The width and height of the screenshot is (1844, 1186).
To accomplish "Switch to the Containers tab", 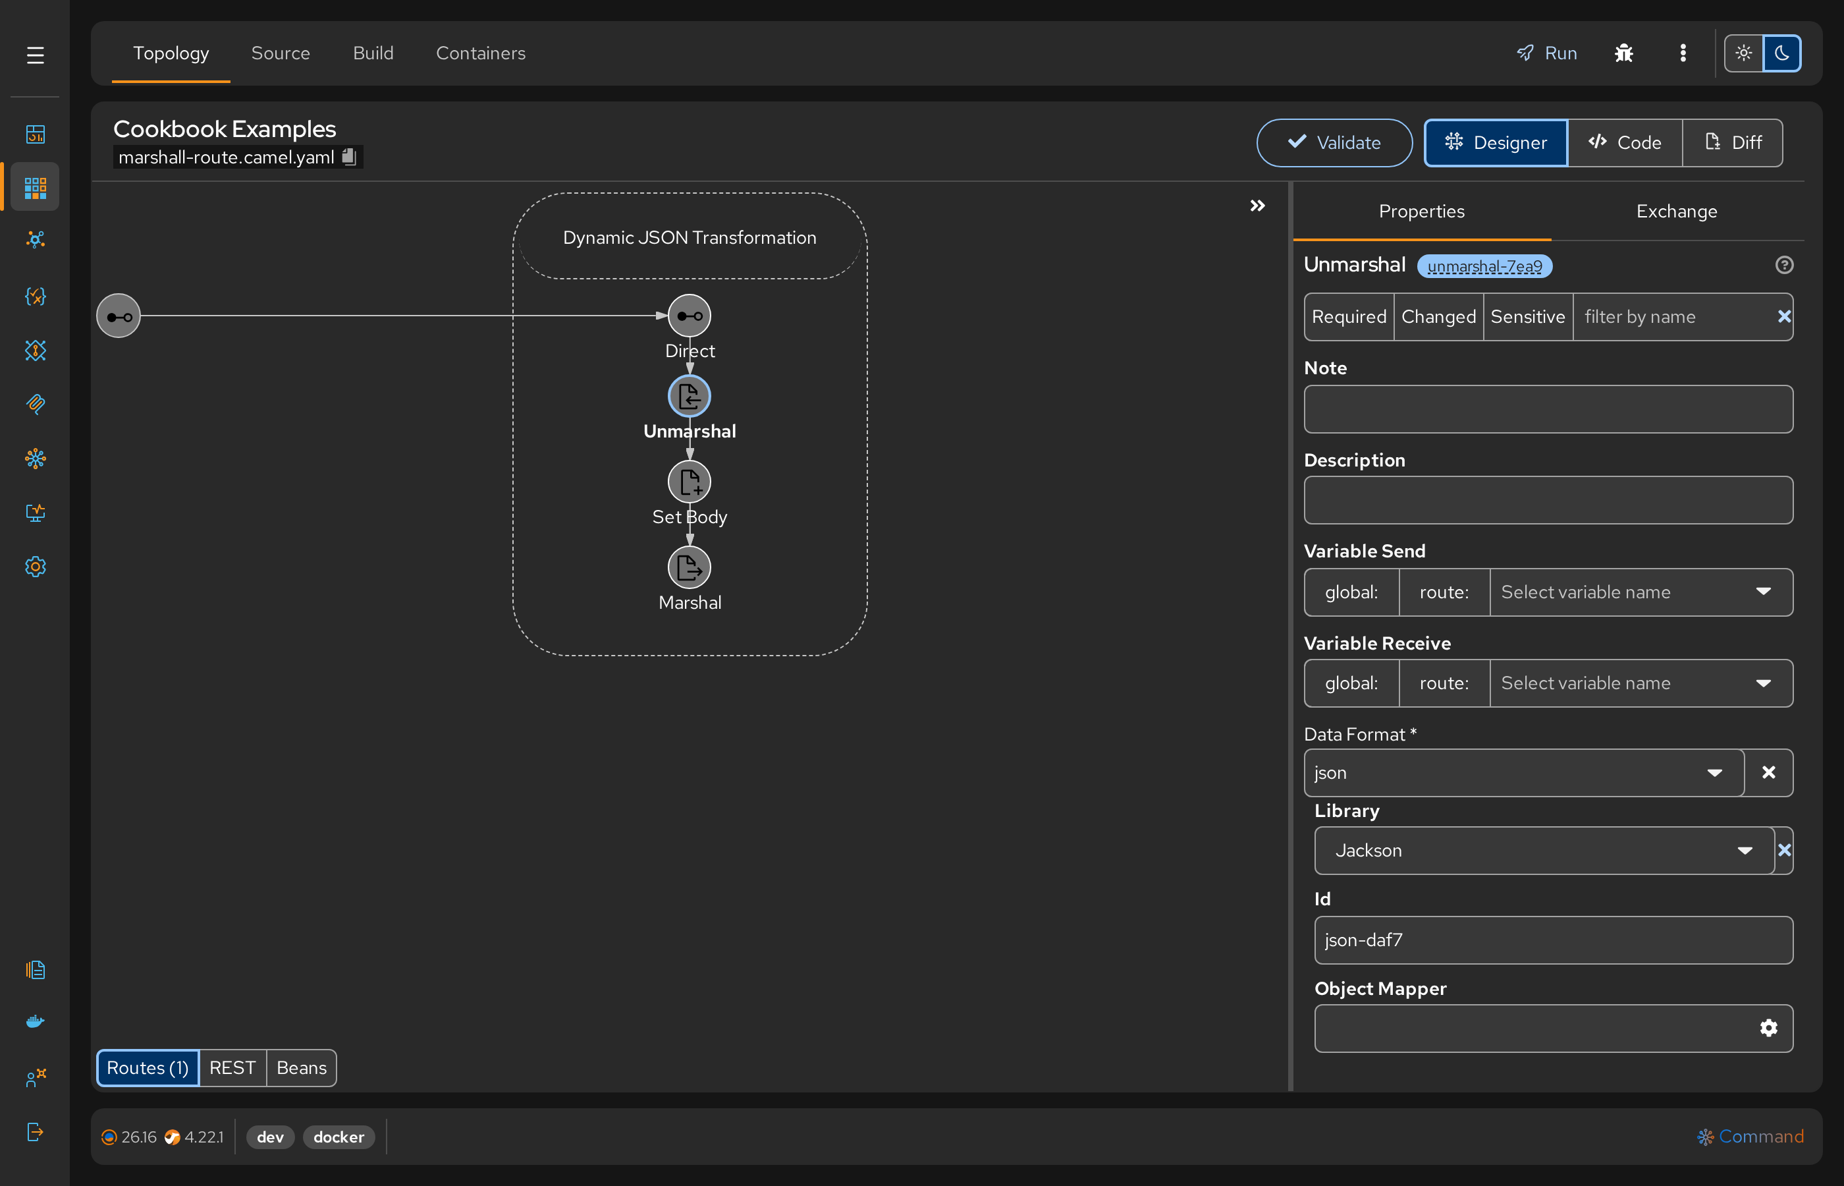I will [x=480, y=53].
